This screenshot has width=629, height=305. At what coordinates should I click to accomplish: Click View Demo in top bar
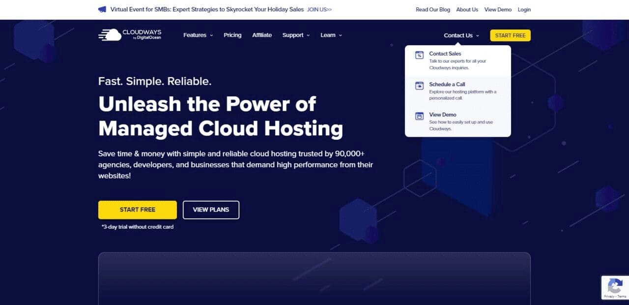[498, 9]
